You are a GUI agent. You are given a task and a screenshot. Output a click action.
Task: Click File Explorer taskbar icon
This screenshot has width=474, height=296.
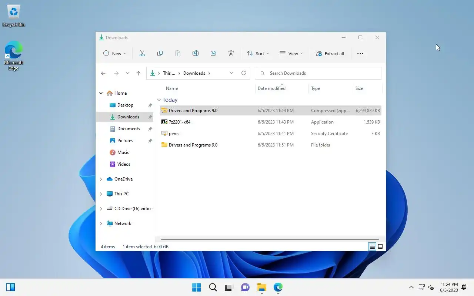click(262, 287)
